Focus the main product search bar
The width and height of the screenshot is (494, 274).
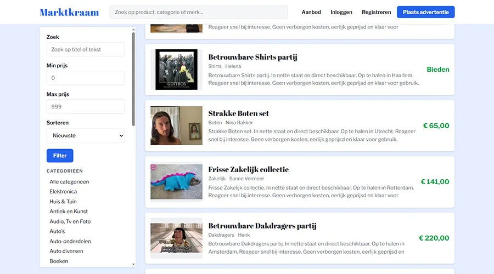[x=198, y=12]
